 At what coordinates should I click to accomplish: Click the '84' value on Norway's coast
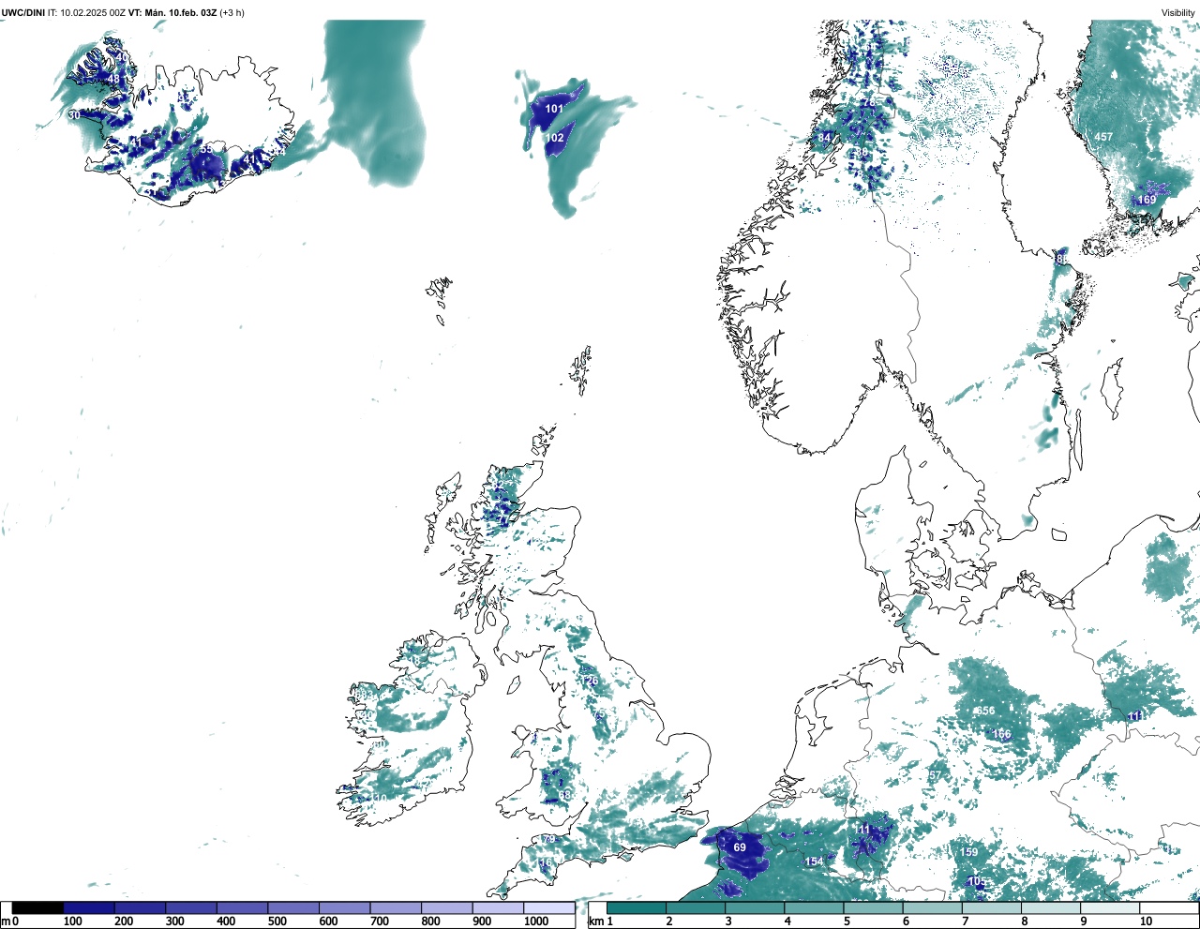point(824,138)
